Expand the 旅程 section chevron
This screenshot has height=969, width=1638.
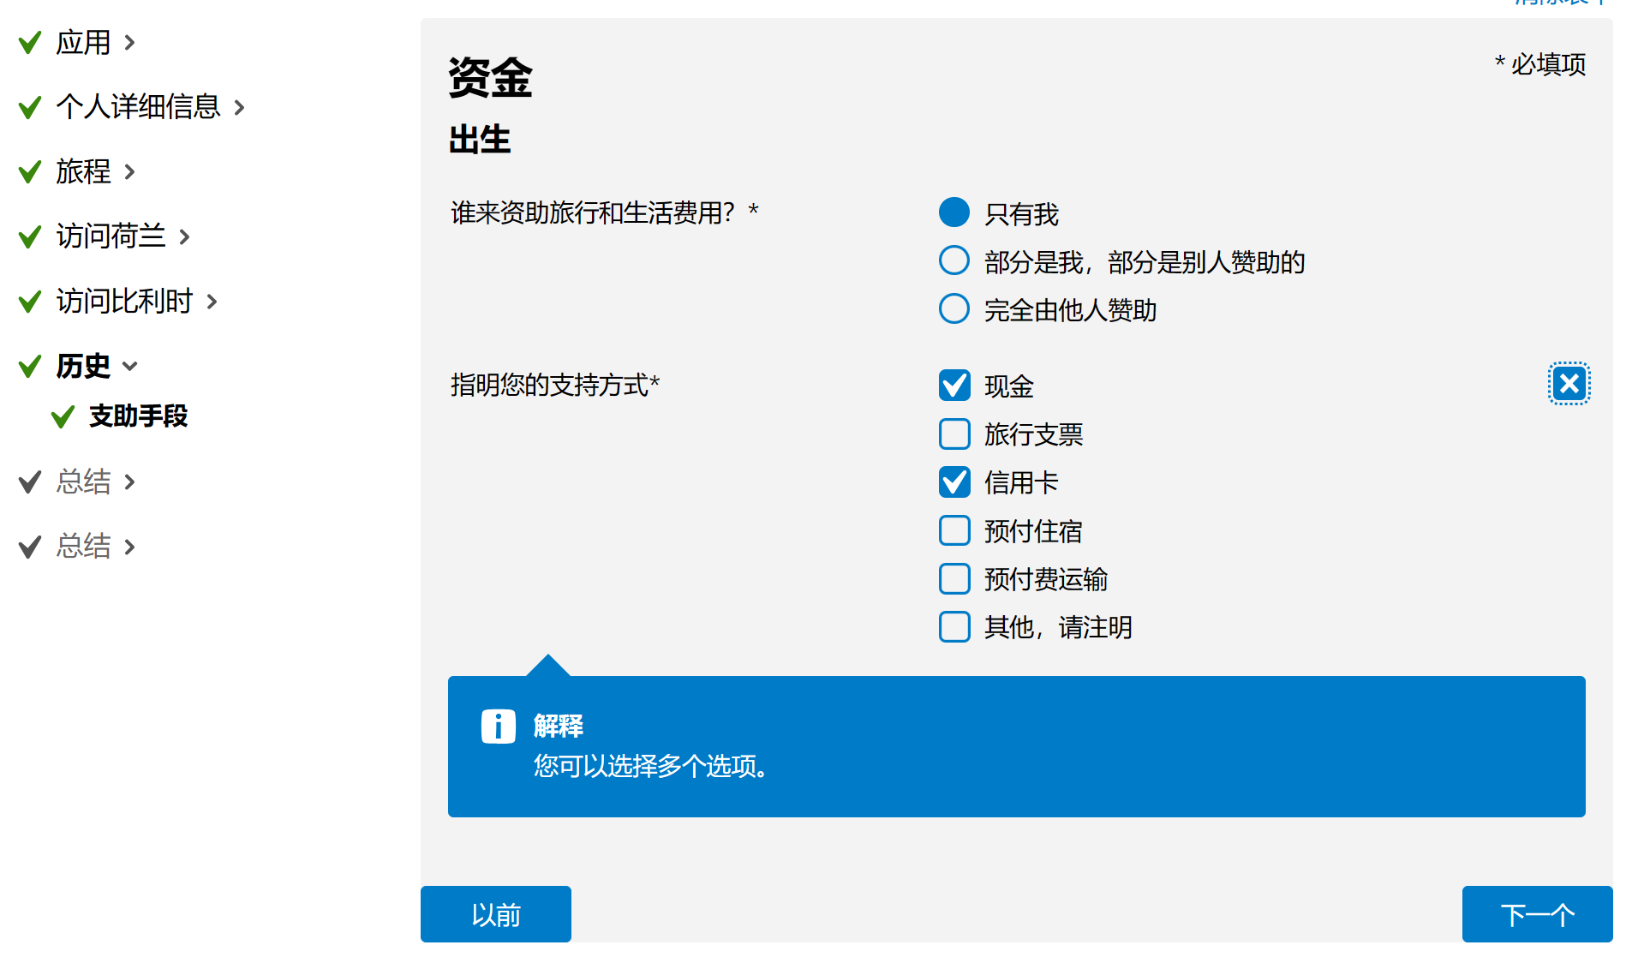[129, 171]
